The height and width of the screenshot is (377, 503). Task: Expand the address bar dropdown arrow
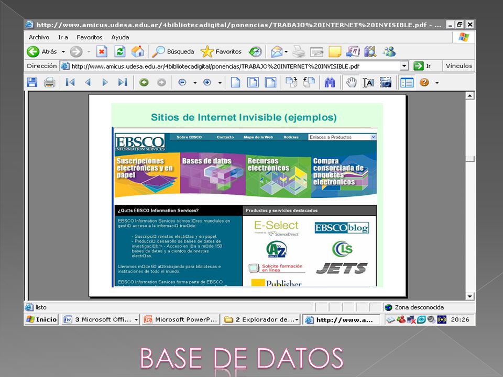404,66
